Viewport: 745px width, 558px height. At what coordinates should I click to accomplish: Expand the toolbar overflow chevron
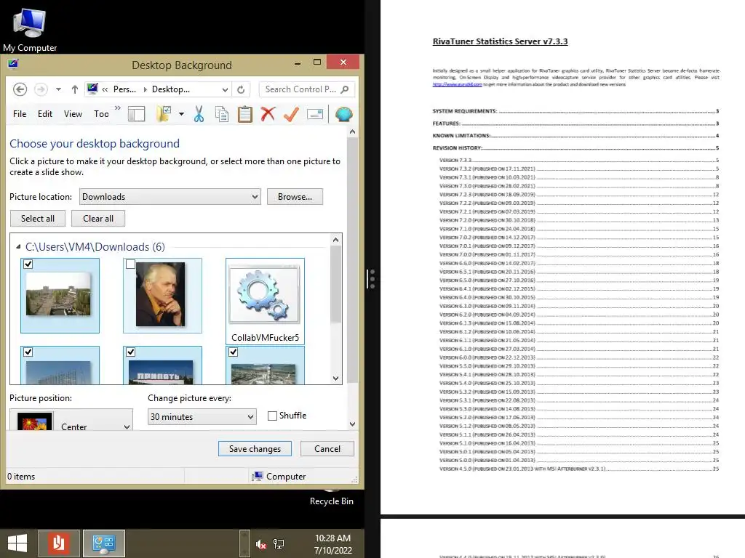point(117,109)
